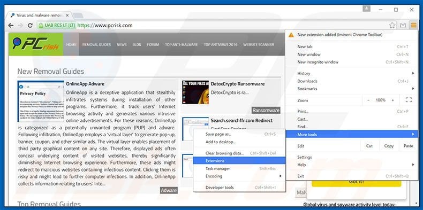Click the DetoxCrypto article thumbnail
Viewport: 423px width, 210px height.
click(195, 92)
